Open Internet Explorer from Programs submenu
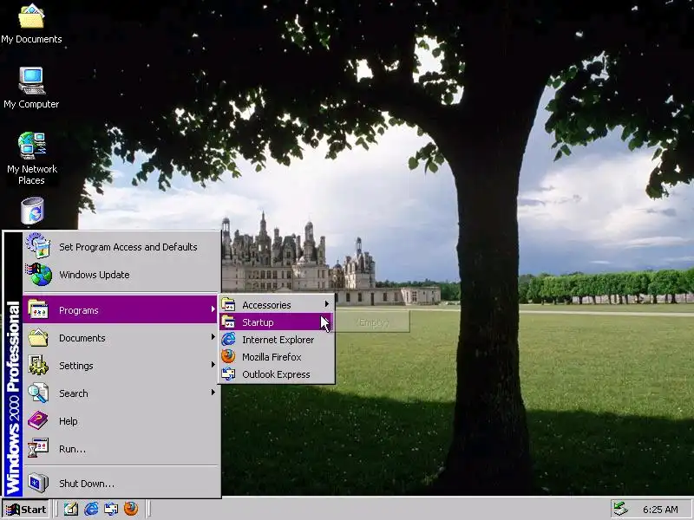694x520 pixels. pos(277,340)
